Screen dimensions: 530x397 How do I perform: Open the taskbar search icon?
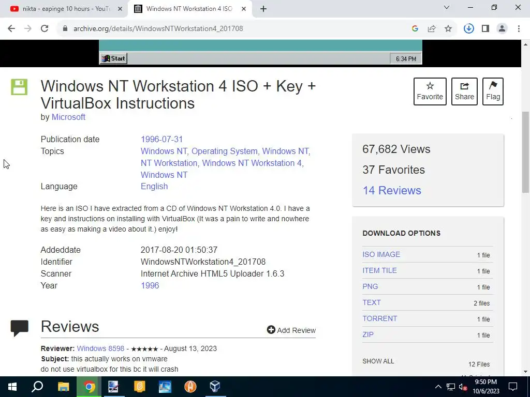pos(37,387)
